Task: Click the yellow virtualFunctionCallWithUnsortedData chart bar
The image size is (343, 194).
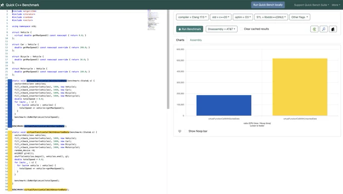Action: pos(300,87)
